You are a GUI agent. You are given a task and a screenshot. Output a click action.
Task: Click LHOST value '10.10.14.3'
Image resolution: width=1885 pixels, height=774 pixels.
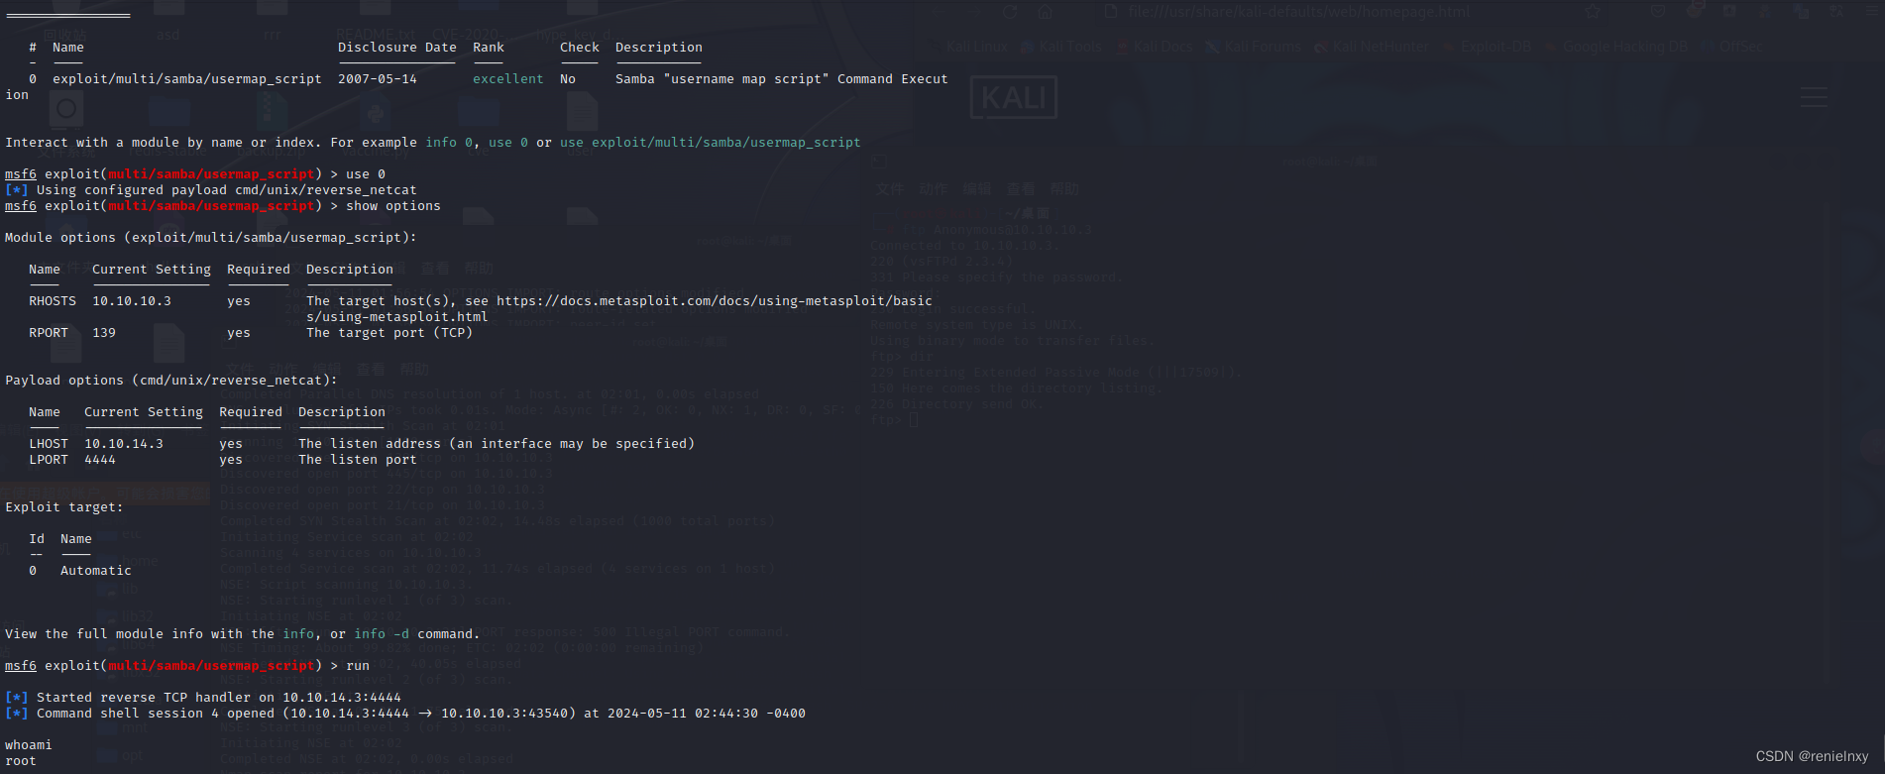pos(124,444)
